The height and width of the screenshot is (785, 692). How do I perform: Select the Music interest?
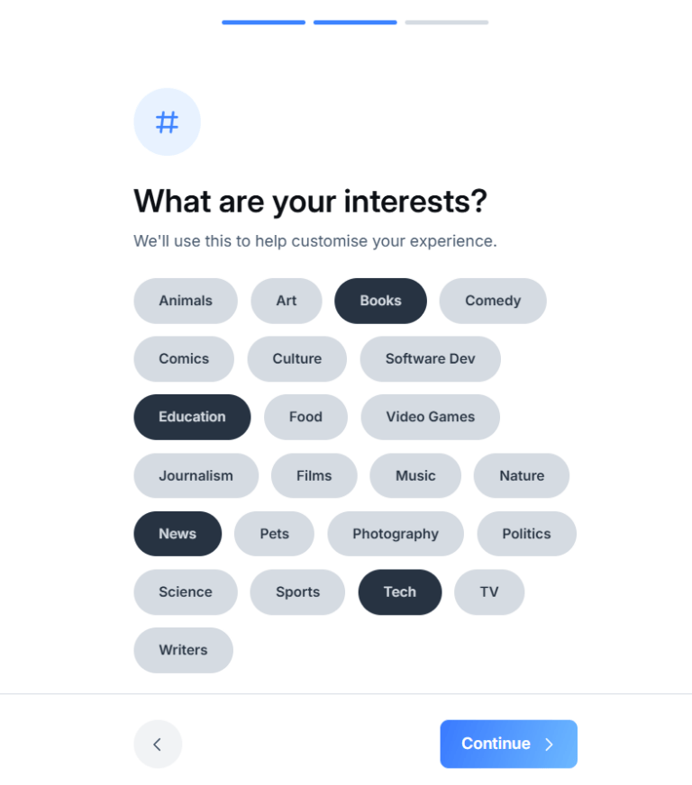coord(415,475)
